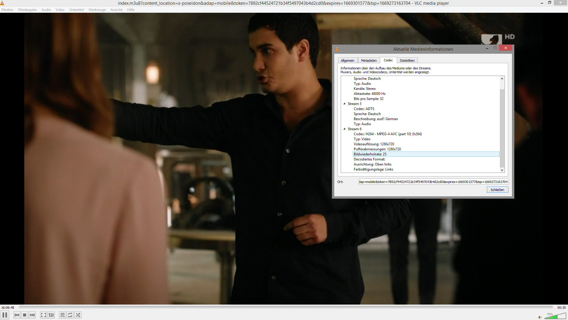The width and height of the screenshot is (568, 320).
Task: Switch to the Allgemein tab
Action: (x=348, y=61)
